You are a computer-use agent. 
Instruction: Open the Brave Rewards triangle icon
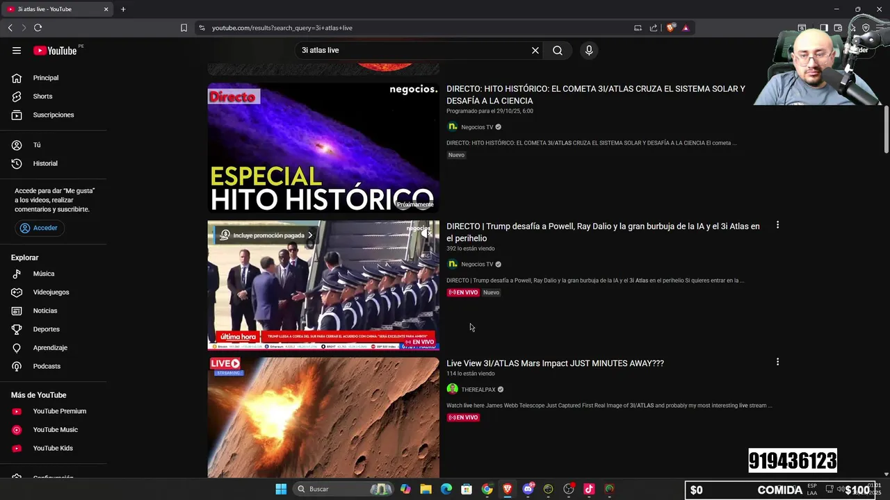pos(686,28)
